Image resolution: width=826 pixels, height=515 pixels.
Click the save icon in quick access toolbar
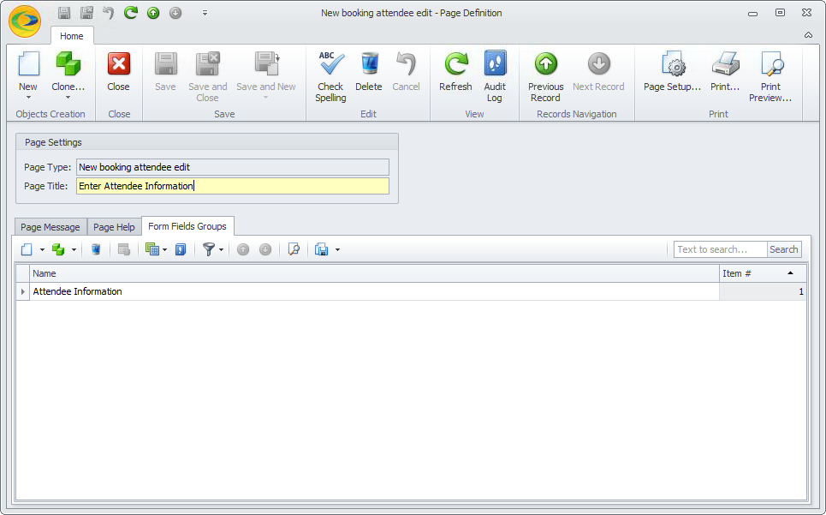tap(64, 13)
